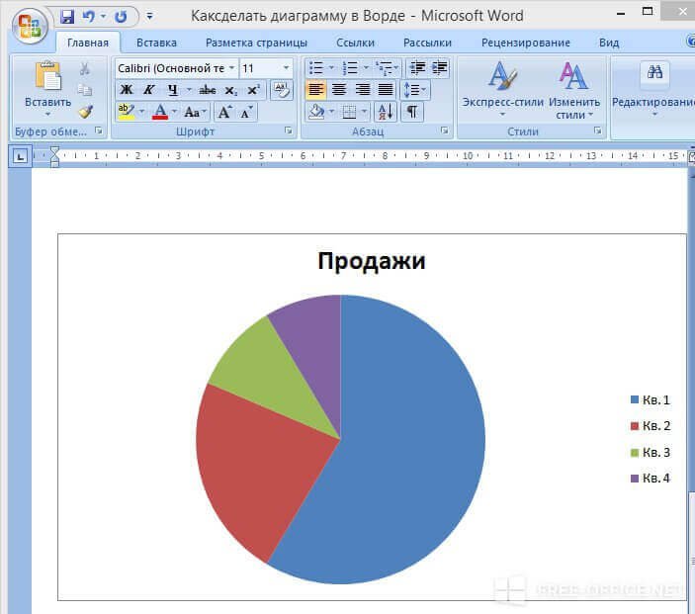Viewport: 695px width, 614px height.
Task: Enable justified text alignment
Action: tap(386, 90)
